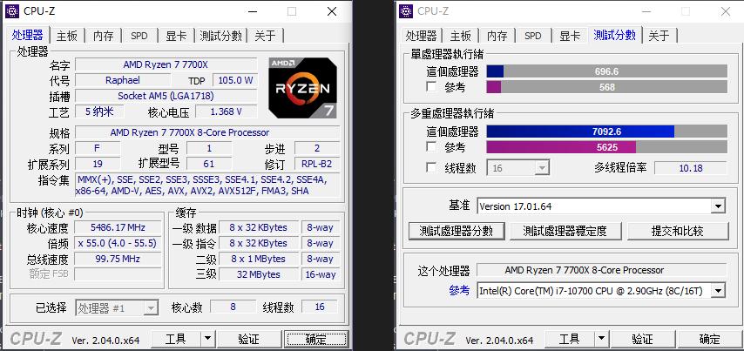The height and width of the screenshot is (351, 744).
Task: Open 关于 tab in left window
Action: (x=265, y=36)
